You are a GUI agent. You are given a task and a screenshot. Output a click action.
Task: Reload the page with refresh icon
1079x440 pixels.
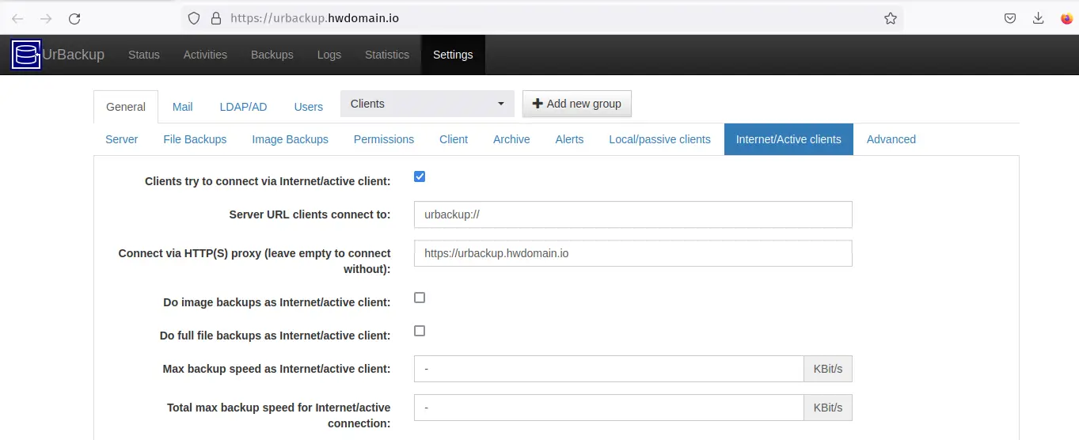(74, 18)
